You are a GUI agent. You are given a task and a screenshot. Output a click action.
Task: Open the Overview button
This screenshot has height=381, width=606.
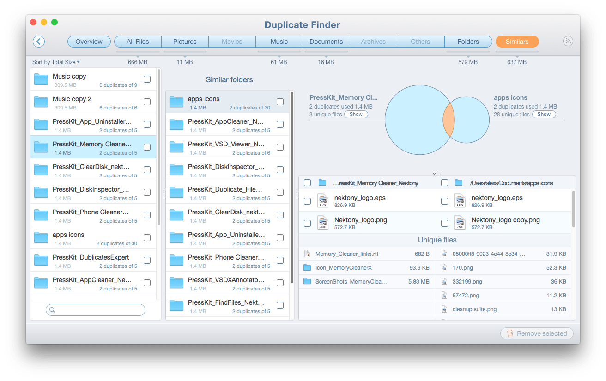click(x=89, y=42)
